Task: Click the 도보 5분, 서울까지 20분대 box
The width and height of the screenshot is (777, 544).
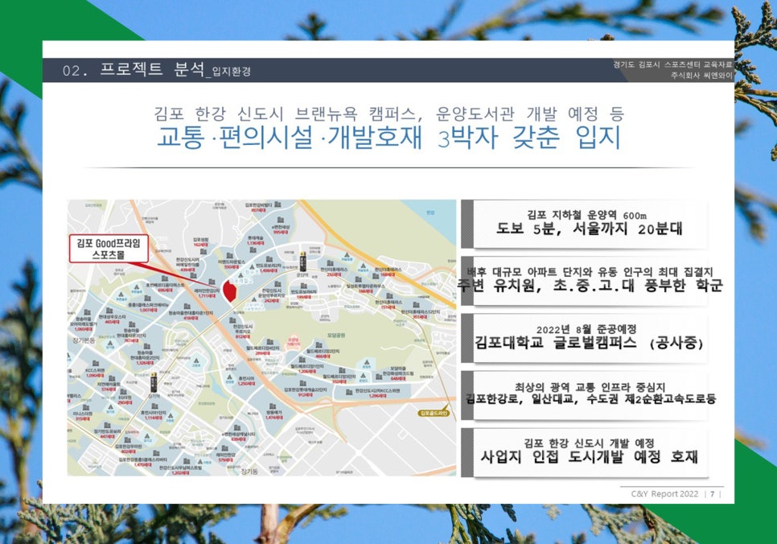Action: (585, 223)
